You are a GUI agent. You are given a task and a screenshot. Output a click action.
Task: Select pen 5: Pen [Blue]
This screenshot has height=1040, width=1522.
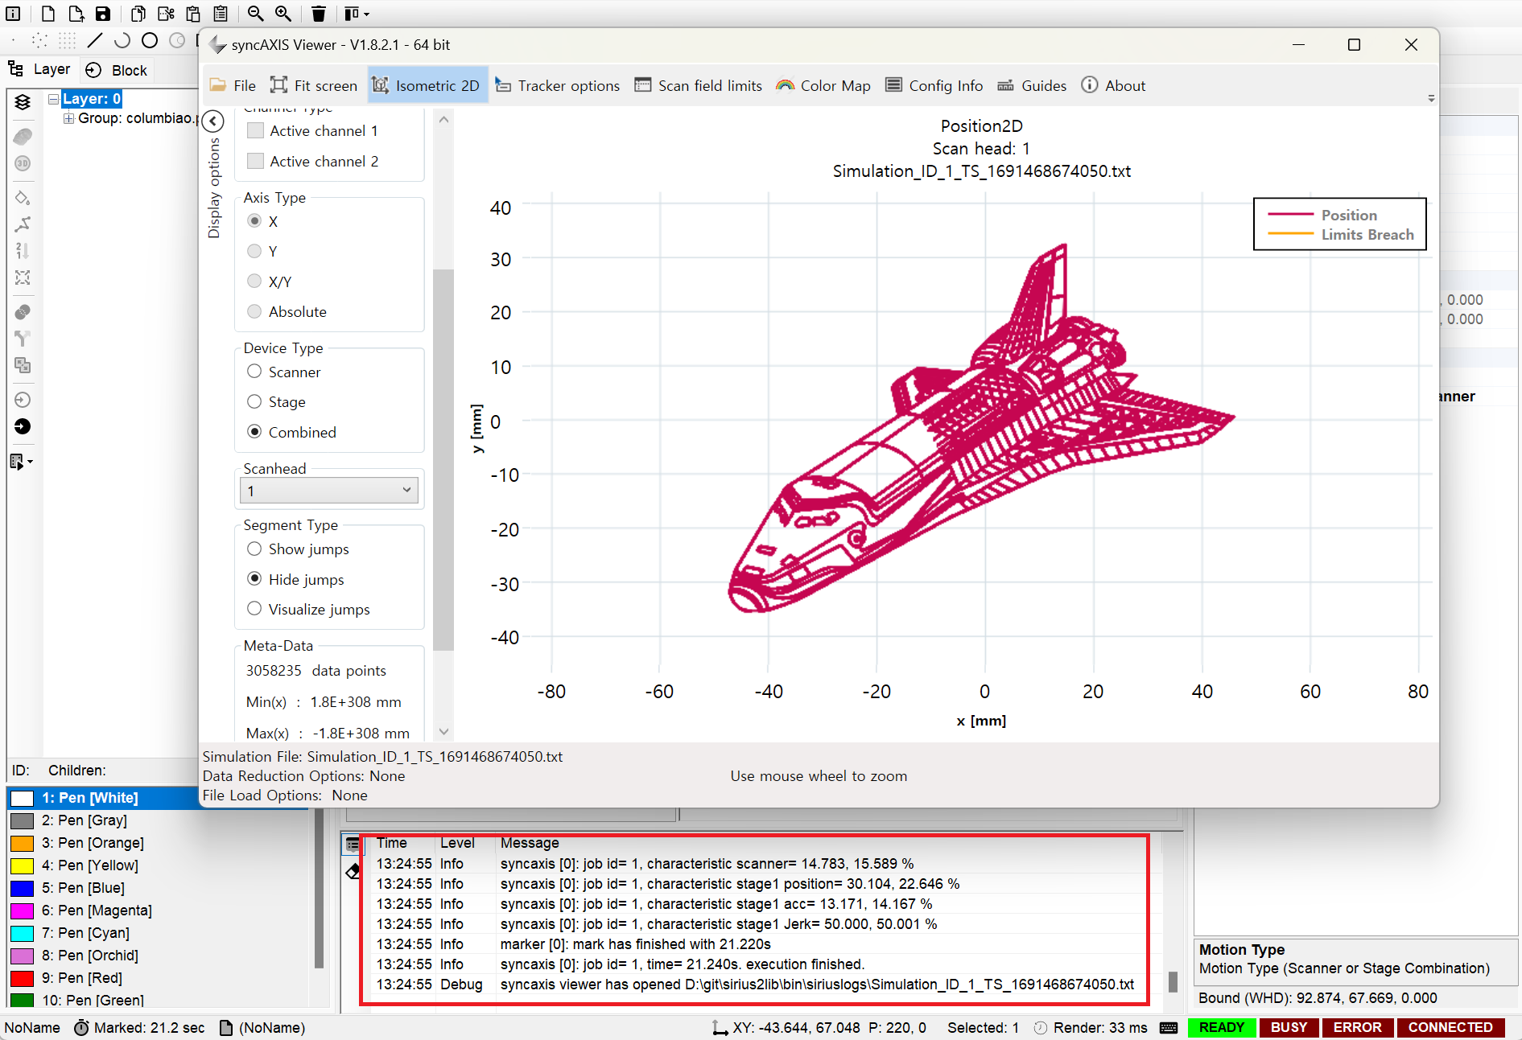click(83, 887)
